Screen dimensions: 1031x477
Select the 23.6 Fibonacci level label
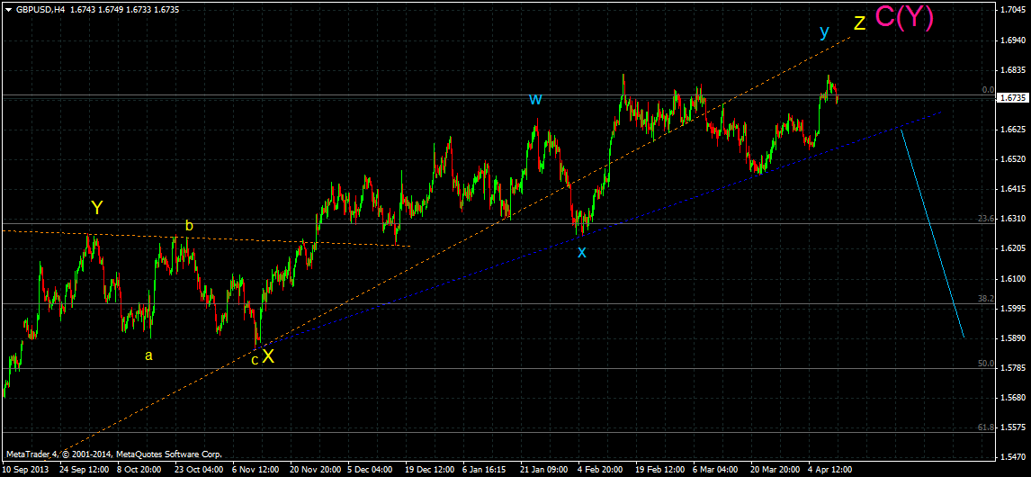pos(985,219)
